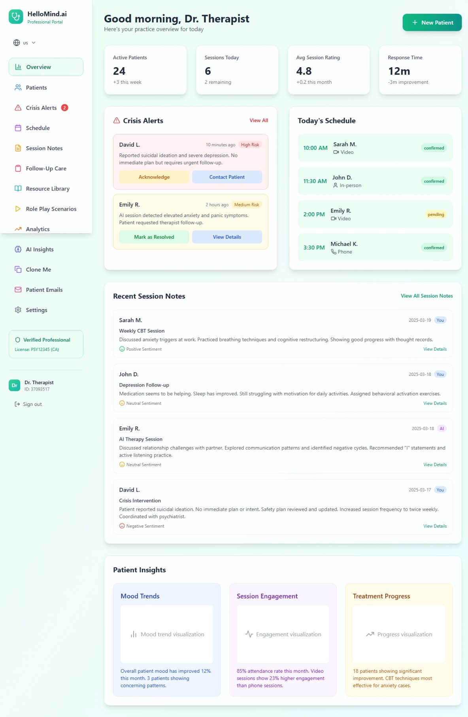Click the Sessions Today stat card
This screenshot has width=468, height=717.
click(237, 70)
